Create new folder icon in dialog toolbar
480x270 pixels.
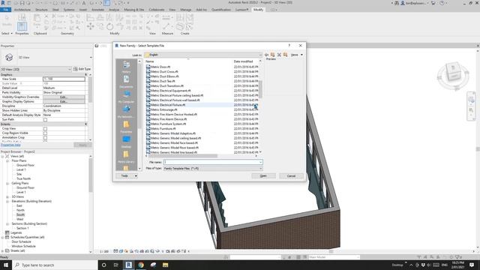coord(285,55)
